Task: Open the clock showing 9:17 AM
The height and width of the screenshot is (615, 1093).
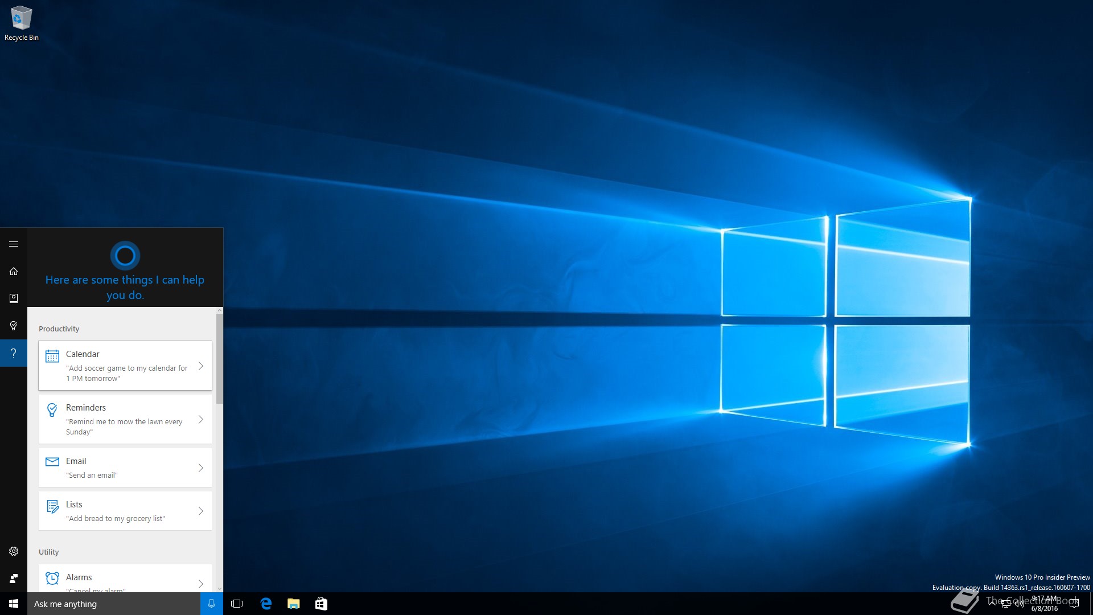Action: pyautogui.click(x=1044, y=604)
